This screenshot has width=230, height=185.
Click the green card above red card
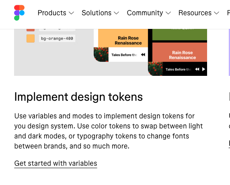point(180,35)
